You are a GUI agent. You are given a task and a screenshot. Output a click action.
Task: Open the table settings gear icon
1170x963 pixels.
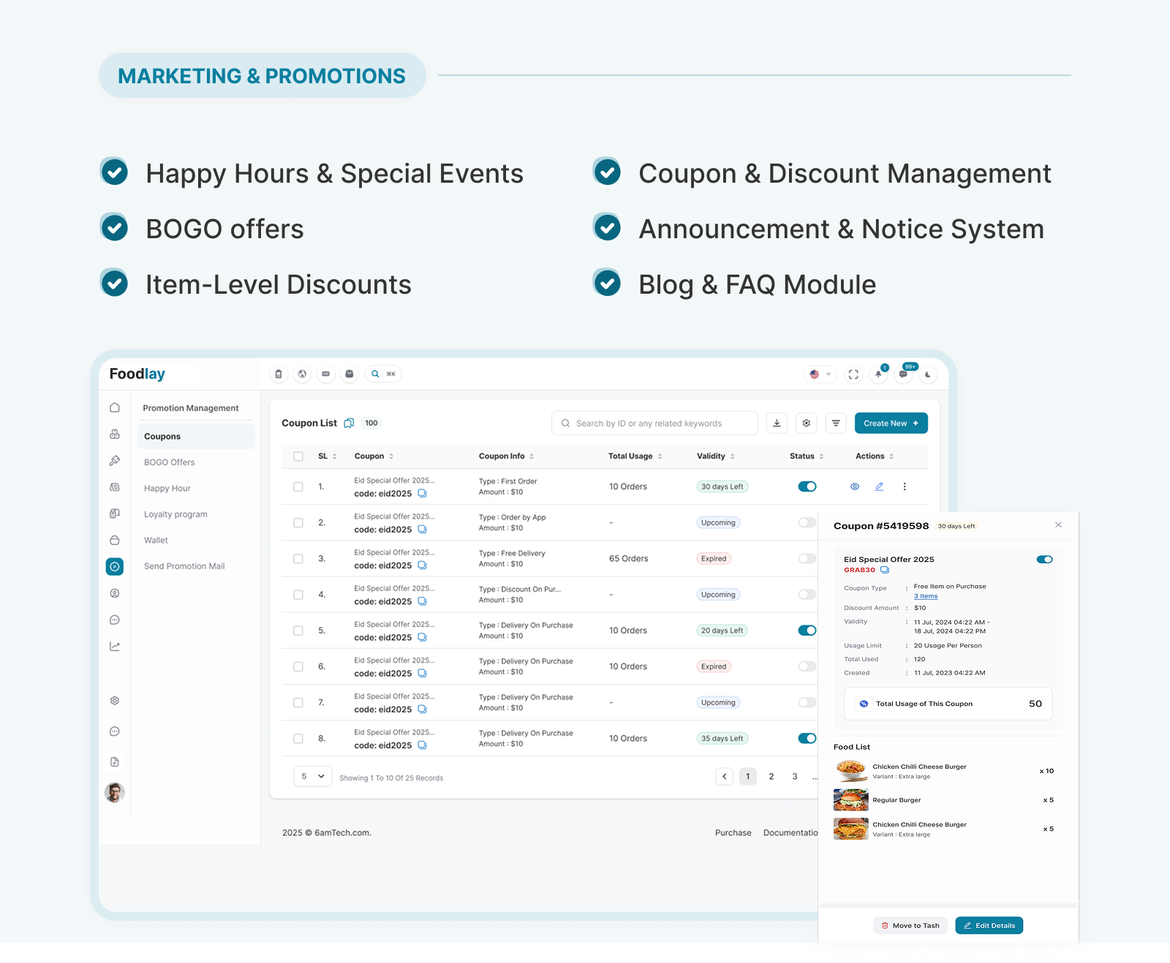pos(806,423)
